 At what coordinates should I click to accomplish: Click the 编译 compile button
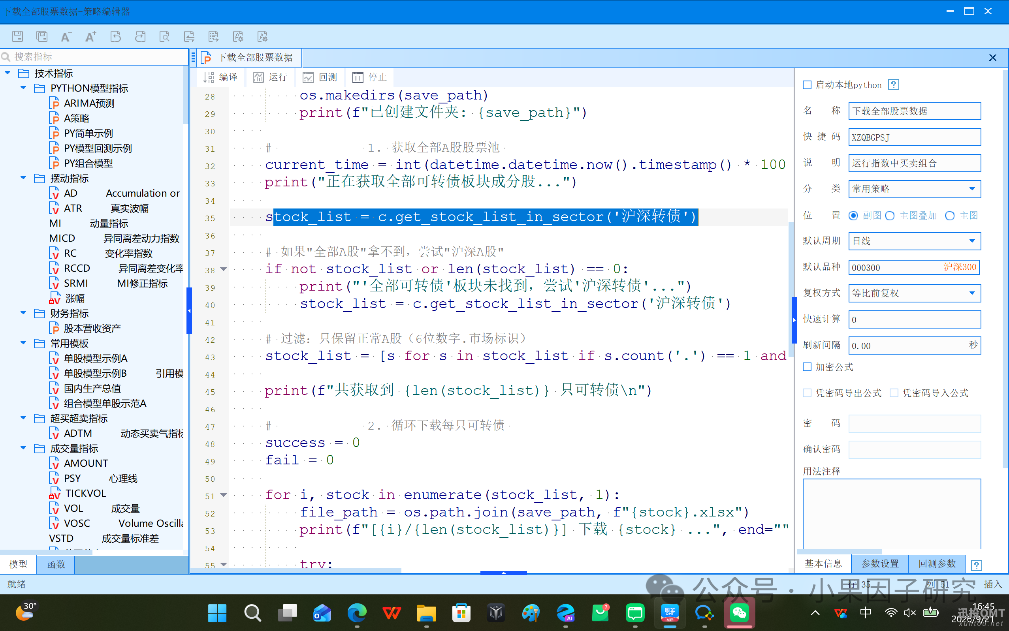(220, 77)
